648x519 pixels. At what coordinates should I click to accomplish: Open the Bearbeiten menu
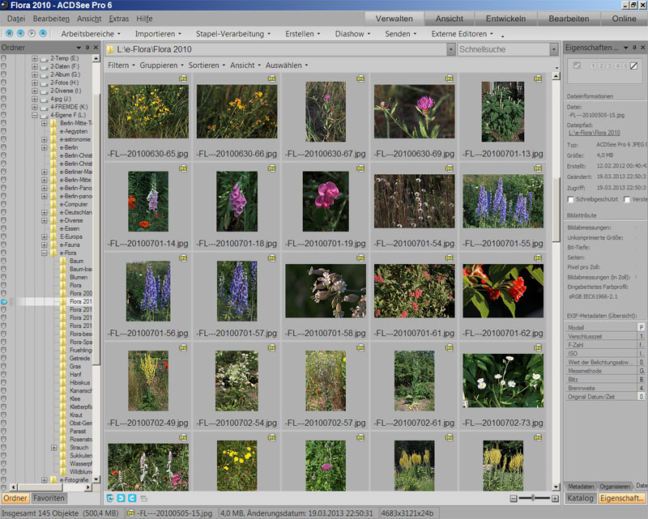pos(50,18)
